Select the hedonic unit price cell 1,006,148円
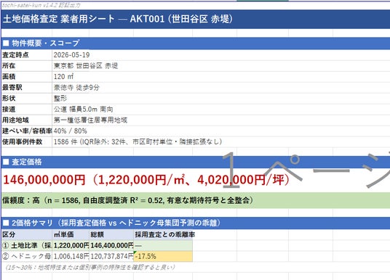Screen dimensions: 390x280 pos(71,257)
